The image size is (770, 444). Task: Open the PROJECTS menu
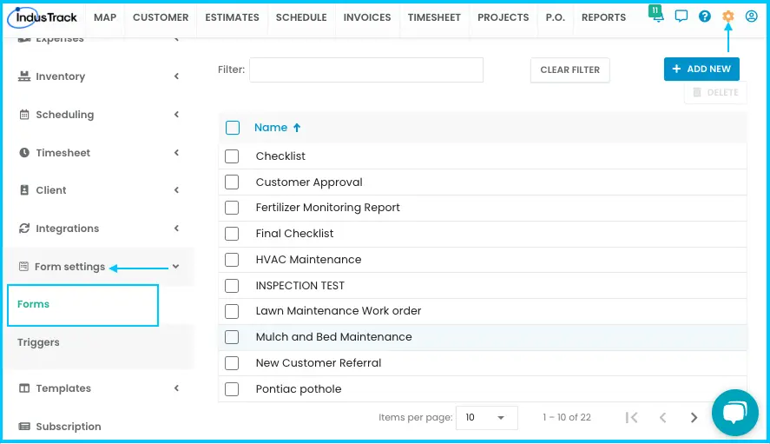click(x=503, y=17)
